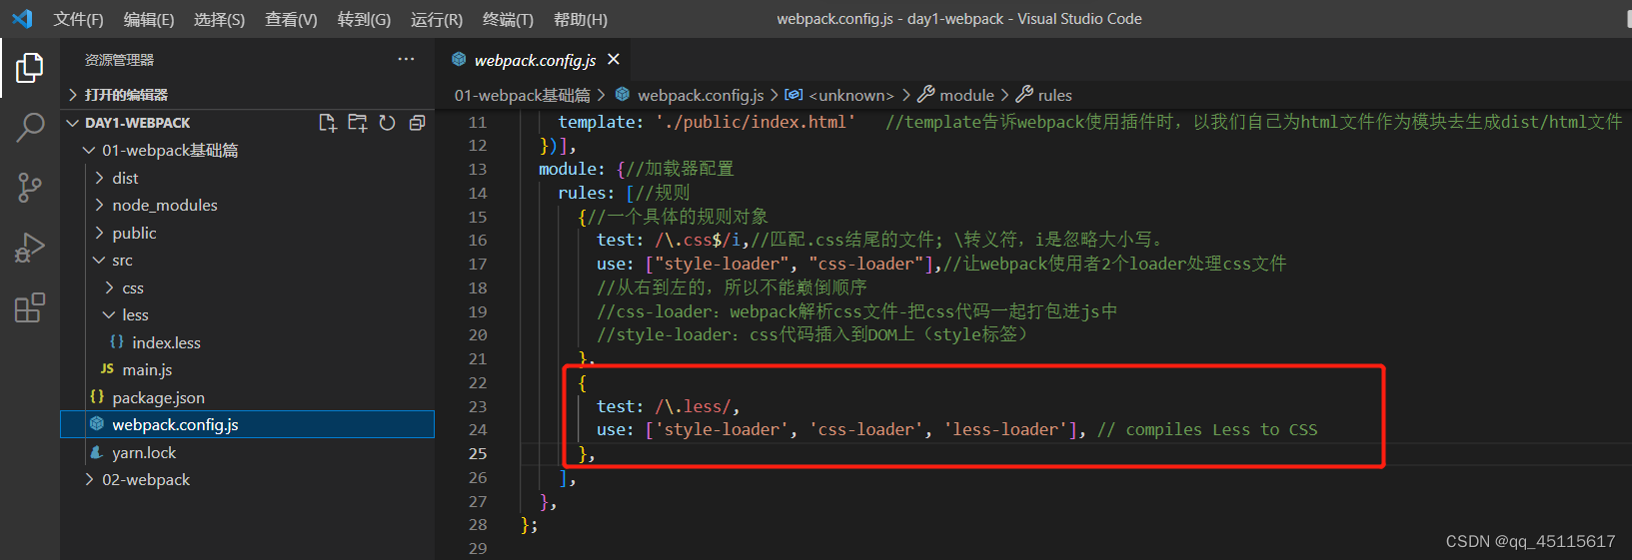Expand the dist folder
Image resolution: width=1632 pixels, height=560 pixels.
coord(248,178)
